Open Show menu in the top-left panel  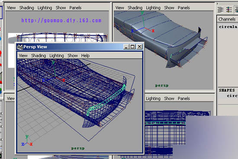61,8
